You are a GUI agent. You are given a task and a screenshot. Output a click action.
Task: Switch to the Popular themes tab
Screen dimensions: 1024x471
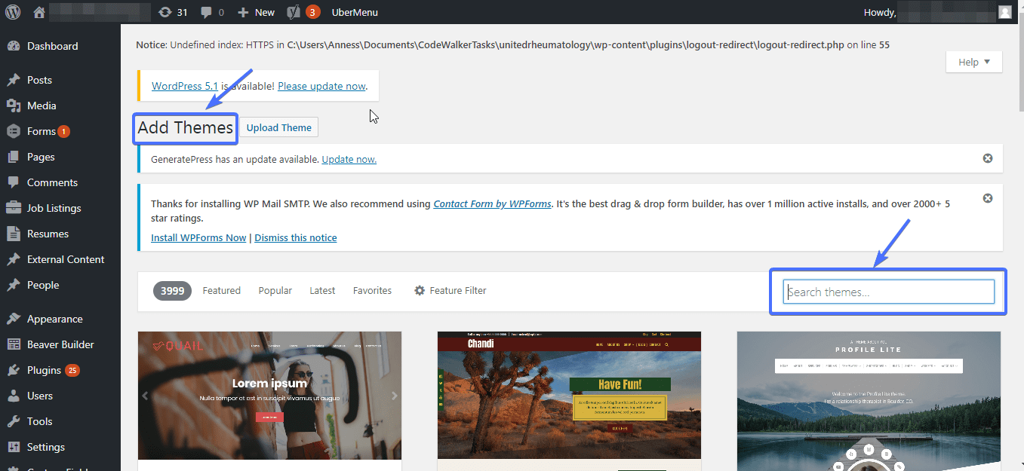tap(275, 290)
